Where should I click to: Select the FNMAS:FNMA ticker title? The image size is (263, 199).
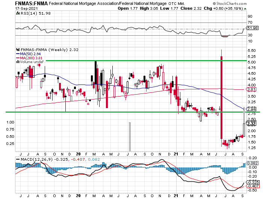point(31,3)
